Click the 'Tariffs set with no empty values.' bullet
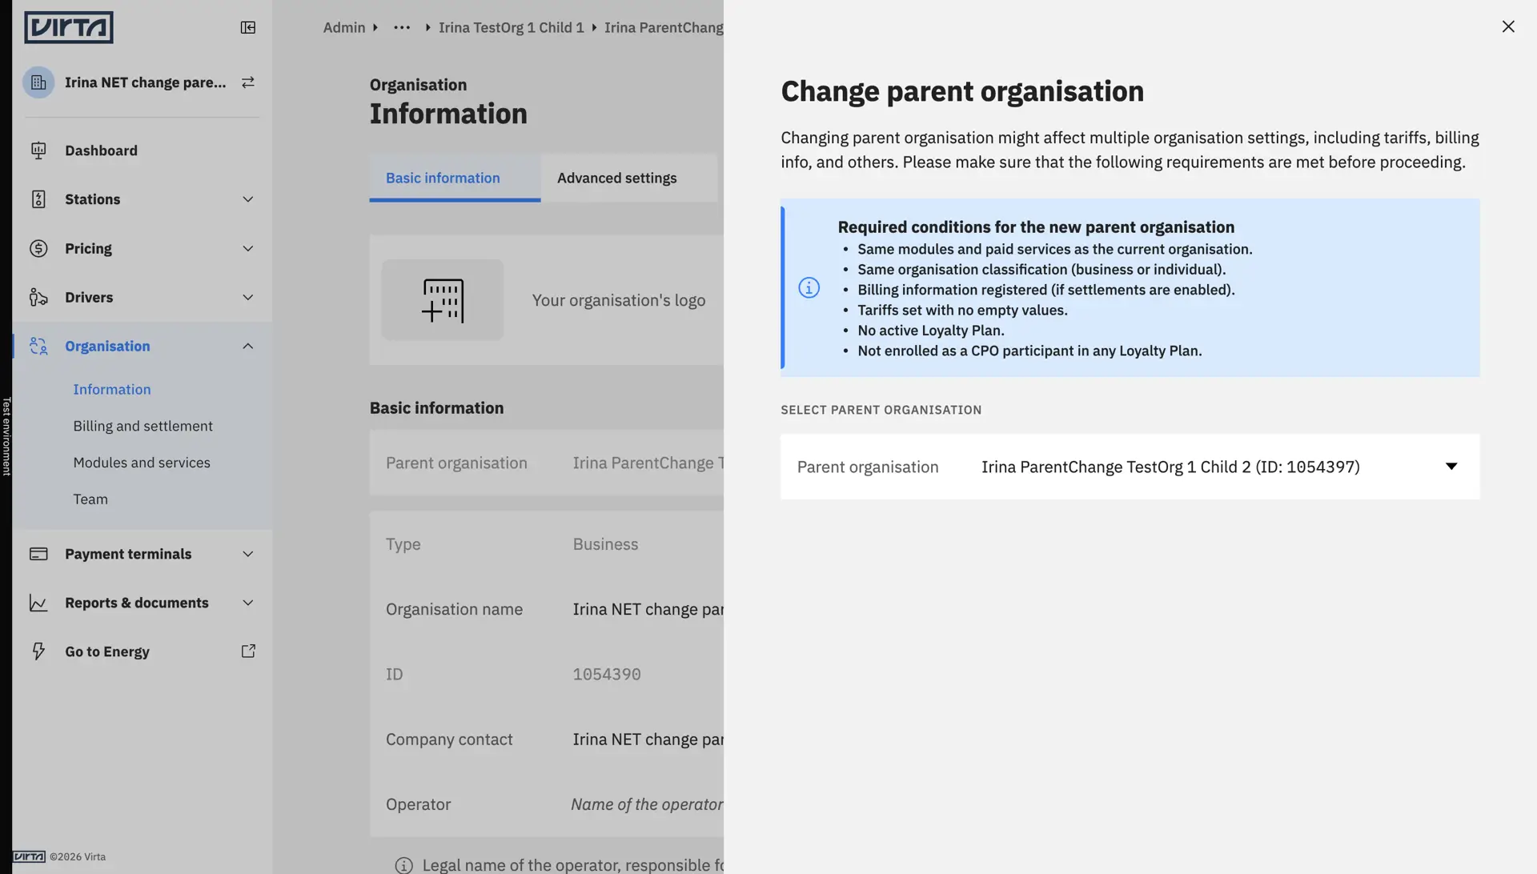This screenshot has height=874, width=1537. [963, 311]
